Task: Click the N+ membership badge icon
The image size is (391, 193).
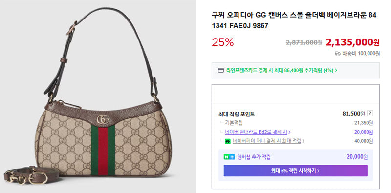Action: (x=229, y=157)
